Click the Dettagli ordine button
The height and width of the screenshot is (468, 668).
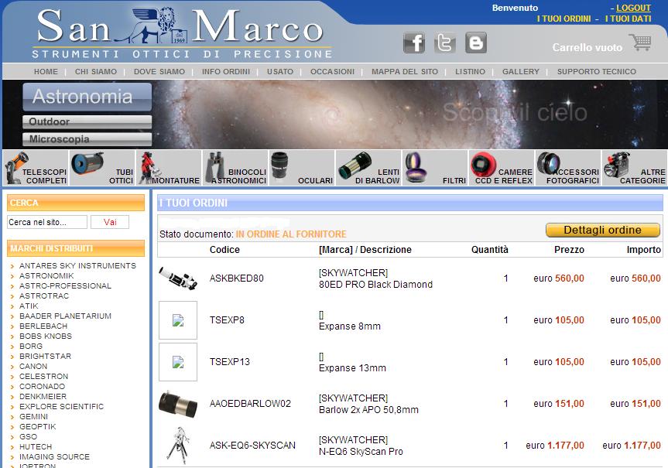603,230
